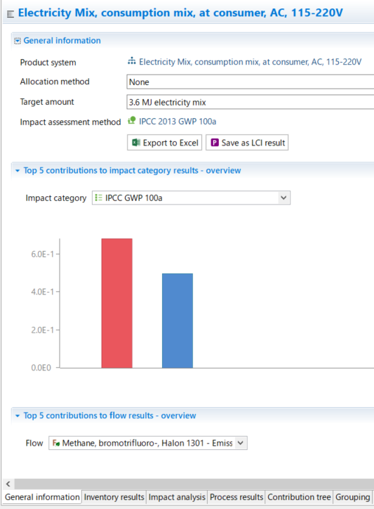
Task: Switch to the Process results tab
Action: [236, 497]
